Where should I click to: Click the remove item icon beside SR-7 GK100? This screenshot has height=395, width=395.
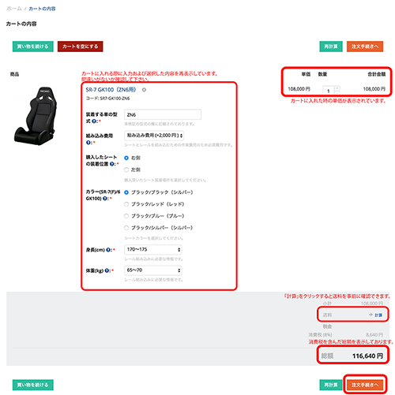pos(144,90)
